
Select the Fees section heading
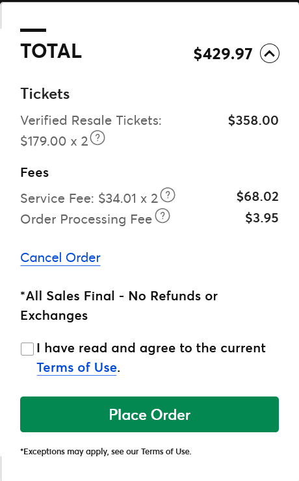click(34, 172)
